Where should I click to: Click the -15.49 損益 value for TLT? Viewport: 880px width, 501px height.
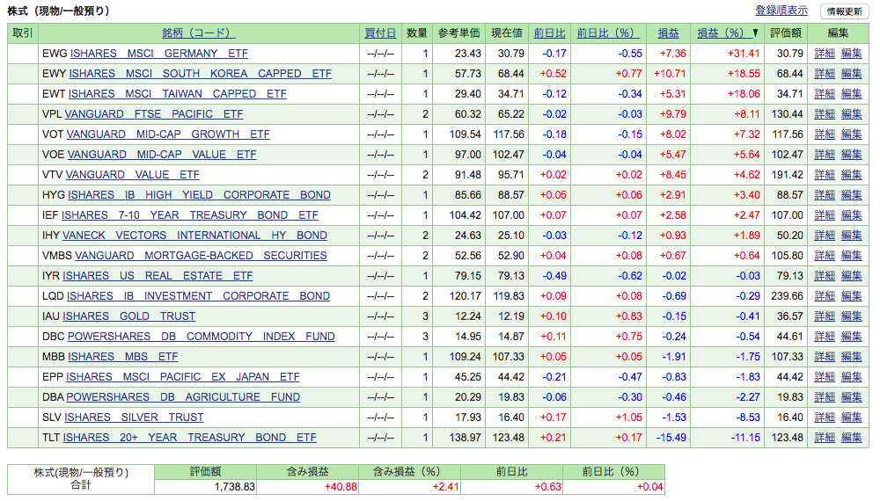click(x=671, y=437)
